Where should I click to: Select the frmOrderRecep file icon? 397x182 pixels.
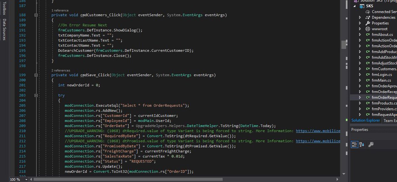(x=368, y=92)
